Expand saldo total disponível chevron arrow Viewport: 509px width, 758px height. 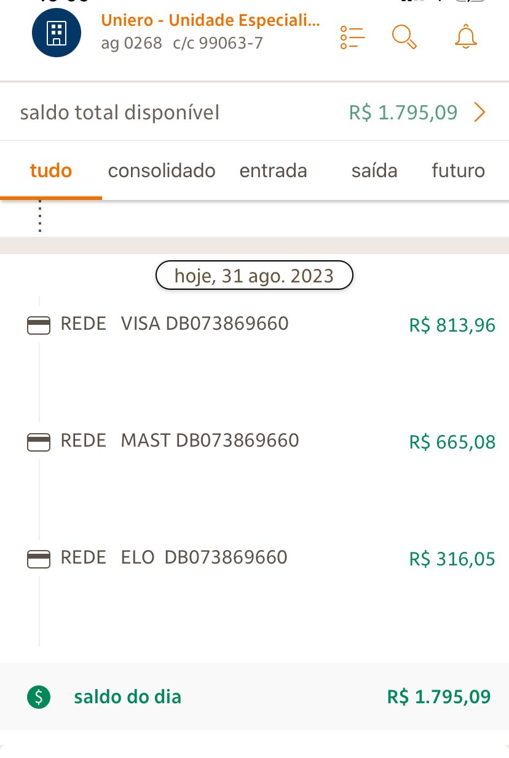[480, 113]
